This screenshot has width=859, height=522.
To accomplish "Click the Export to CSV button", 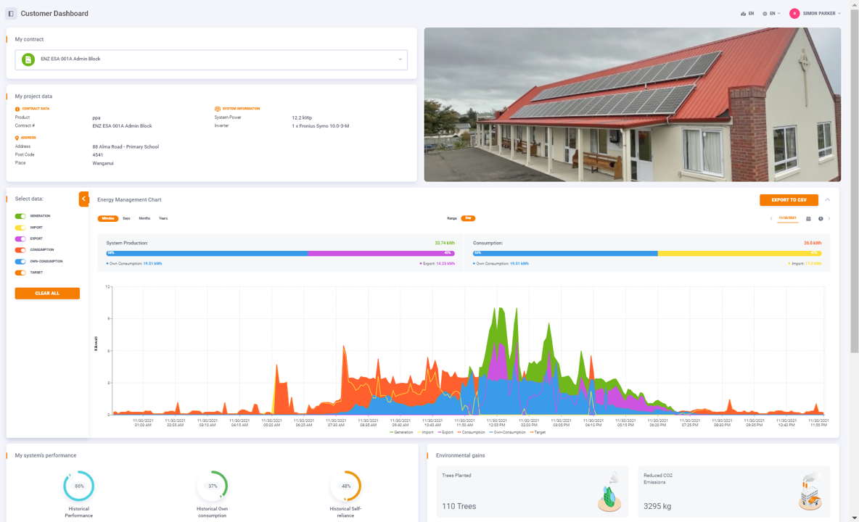I will [789, 200].
